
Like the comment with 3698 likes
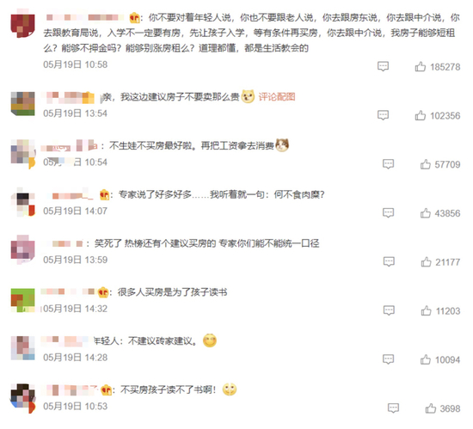click(x=431, y=408)
